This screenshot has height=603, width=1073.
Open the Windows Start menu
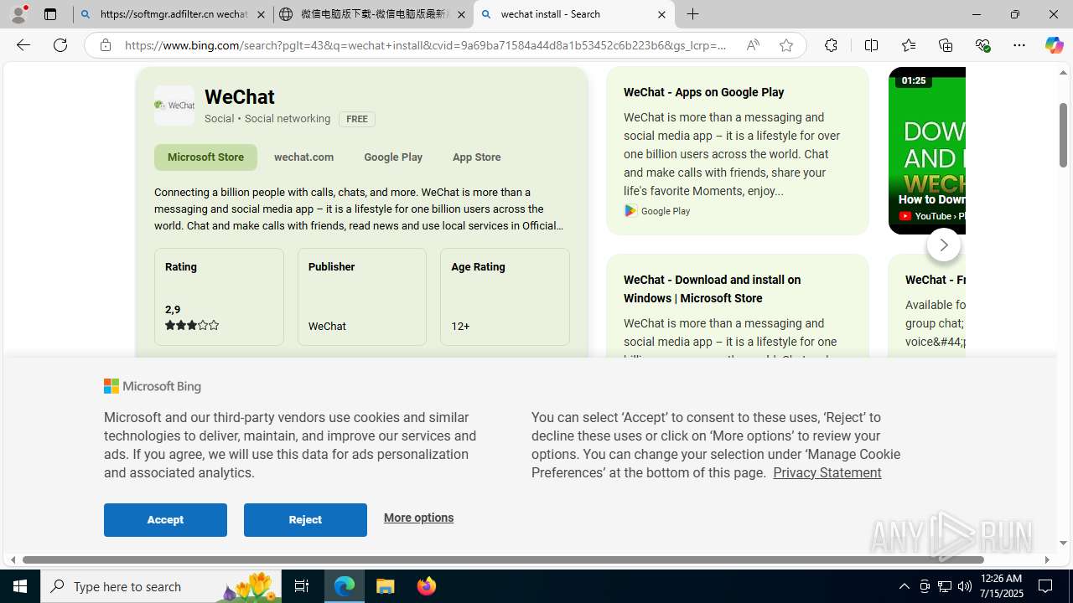click(20, 586)
